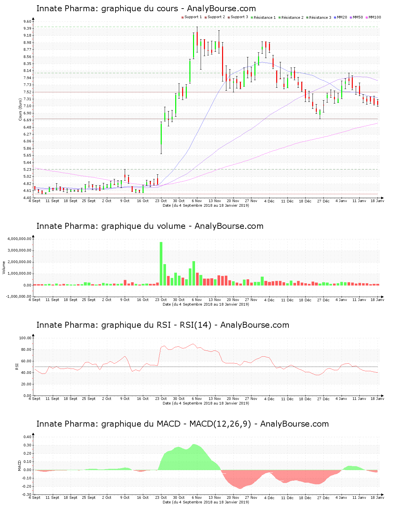Click the 80.00 RSI axis label

click(26, 349)
